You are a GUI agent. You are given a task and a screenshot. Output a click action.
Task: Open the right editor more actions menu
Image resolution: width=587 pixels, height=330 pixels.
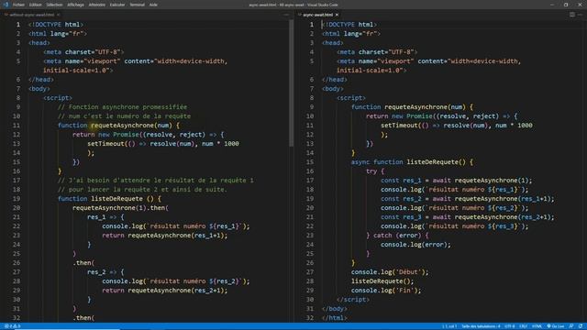[581, 15]
